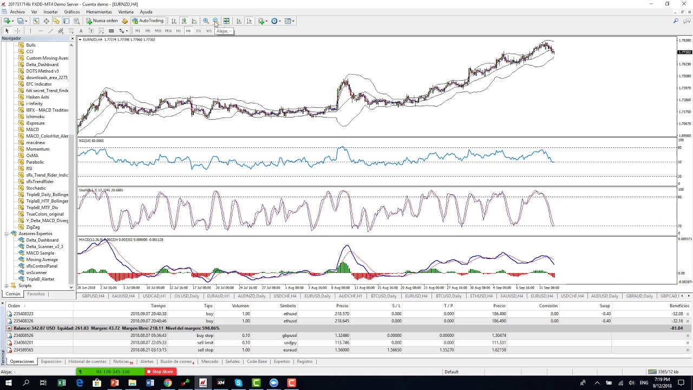Viewport: 693px width, 390px height.
Task: Select the Heiken Ashi indicator
Action: 37,97
